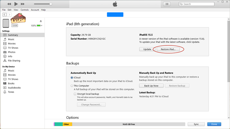Open Photos in the Settings sidebar
Viewport: 230px width, 129px height.
12,52
